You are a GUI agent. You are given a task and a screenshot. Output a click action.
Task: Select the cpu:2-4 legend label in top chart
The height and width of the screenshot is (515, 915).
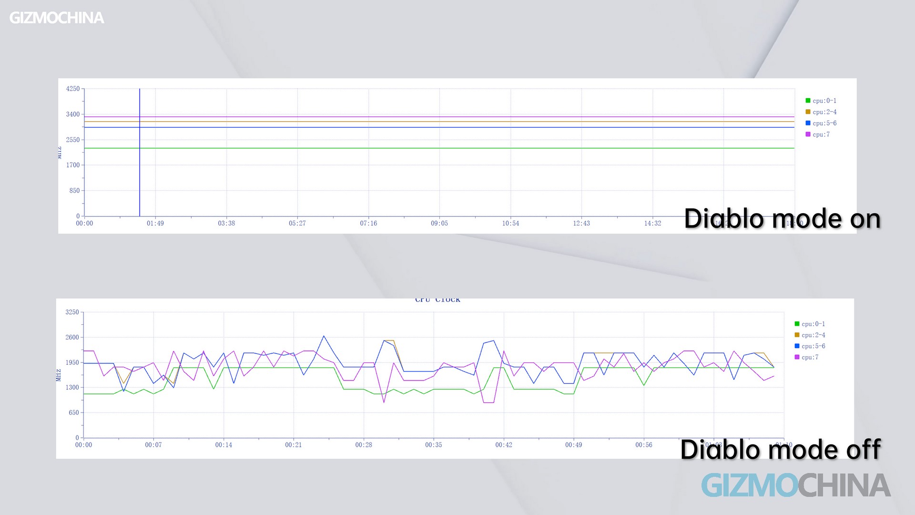824,112
